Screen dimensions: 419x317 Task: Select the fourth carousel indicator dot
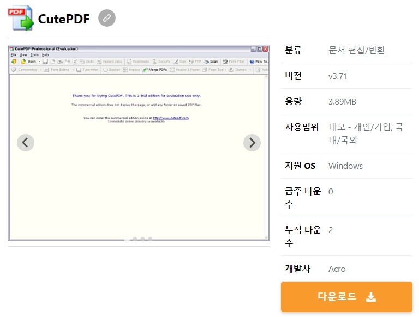point(151,239)
